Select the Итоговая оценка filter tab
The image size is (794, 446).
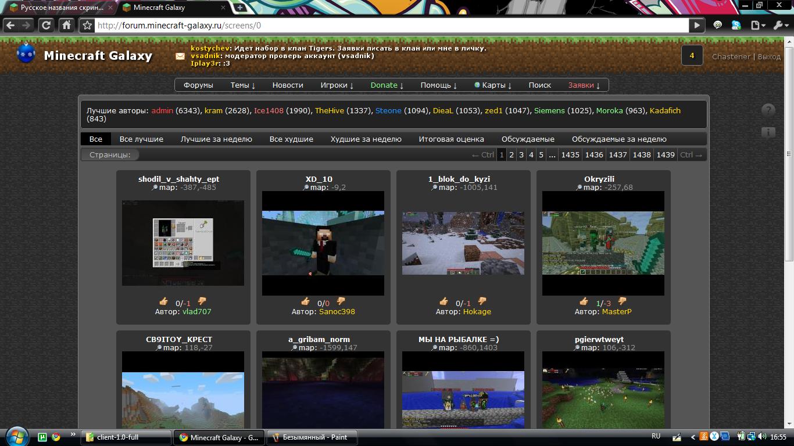[x=452, y=139]
